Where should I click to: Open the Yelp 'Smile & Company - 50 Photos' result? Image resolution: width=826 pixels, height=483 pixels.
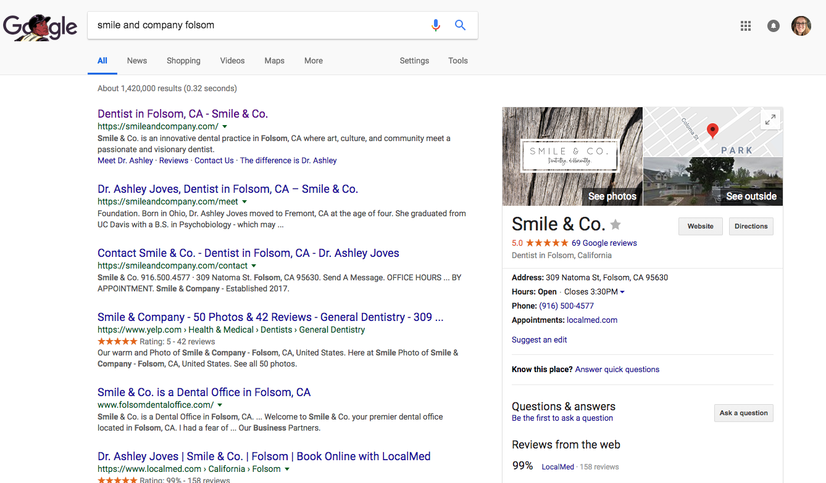(x=270, y=317)
